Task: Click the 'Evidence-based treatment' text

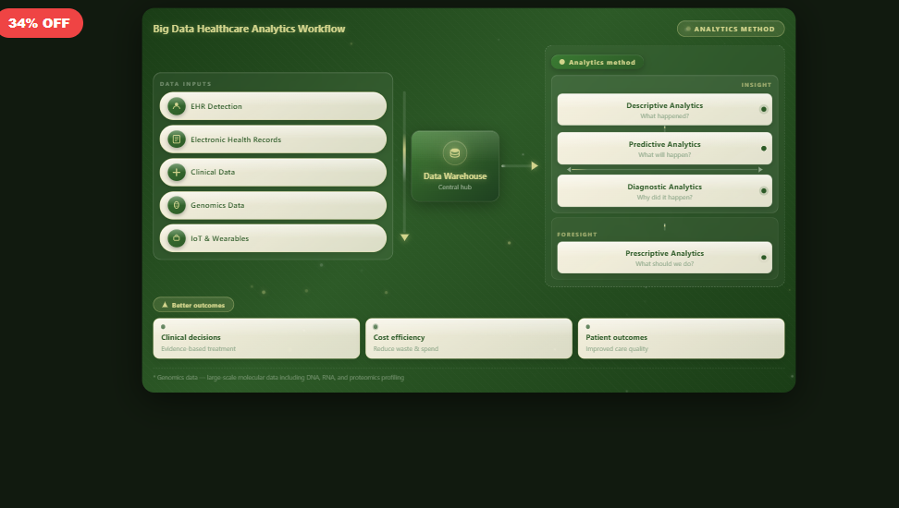Action: coord(198,349)
